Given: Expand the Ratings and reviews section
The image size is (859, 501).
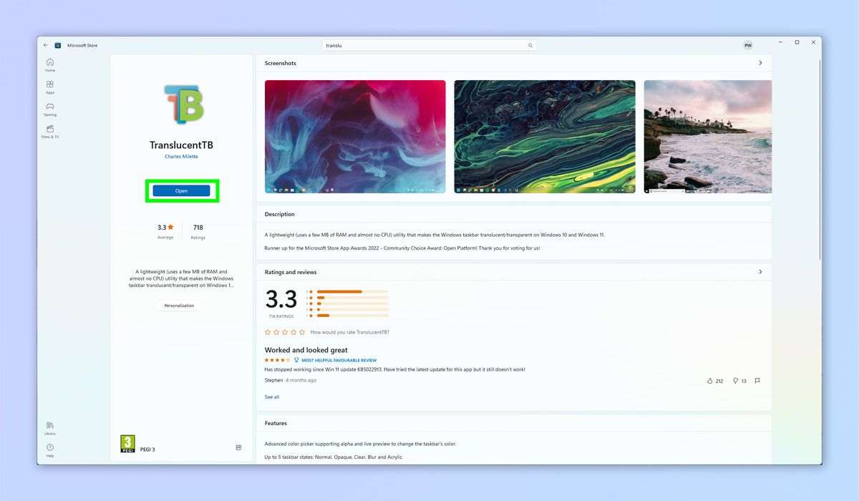Looking at the screenshot, I should click(x=760, y=272).
